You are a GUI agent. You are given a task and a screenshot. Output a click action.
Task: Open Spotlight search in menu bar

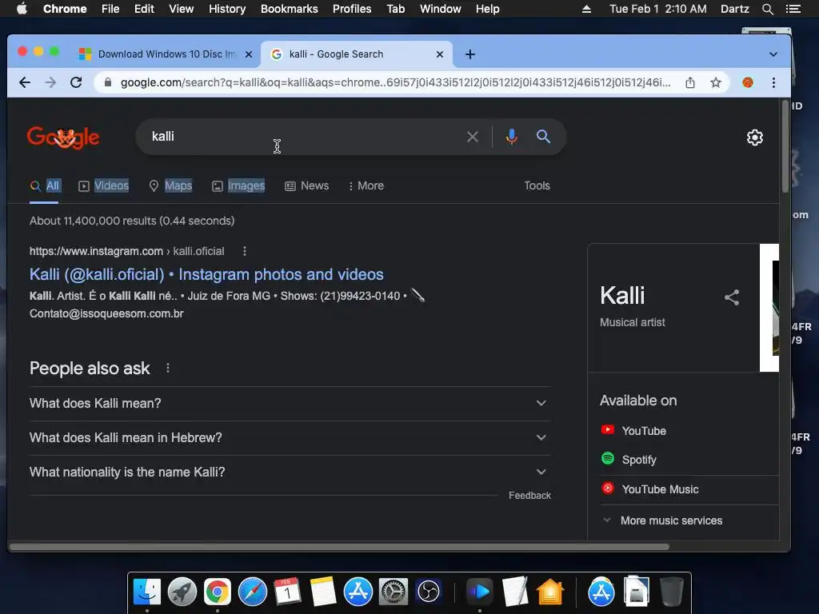click(768, 9)
